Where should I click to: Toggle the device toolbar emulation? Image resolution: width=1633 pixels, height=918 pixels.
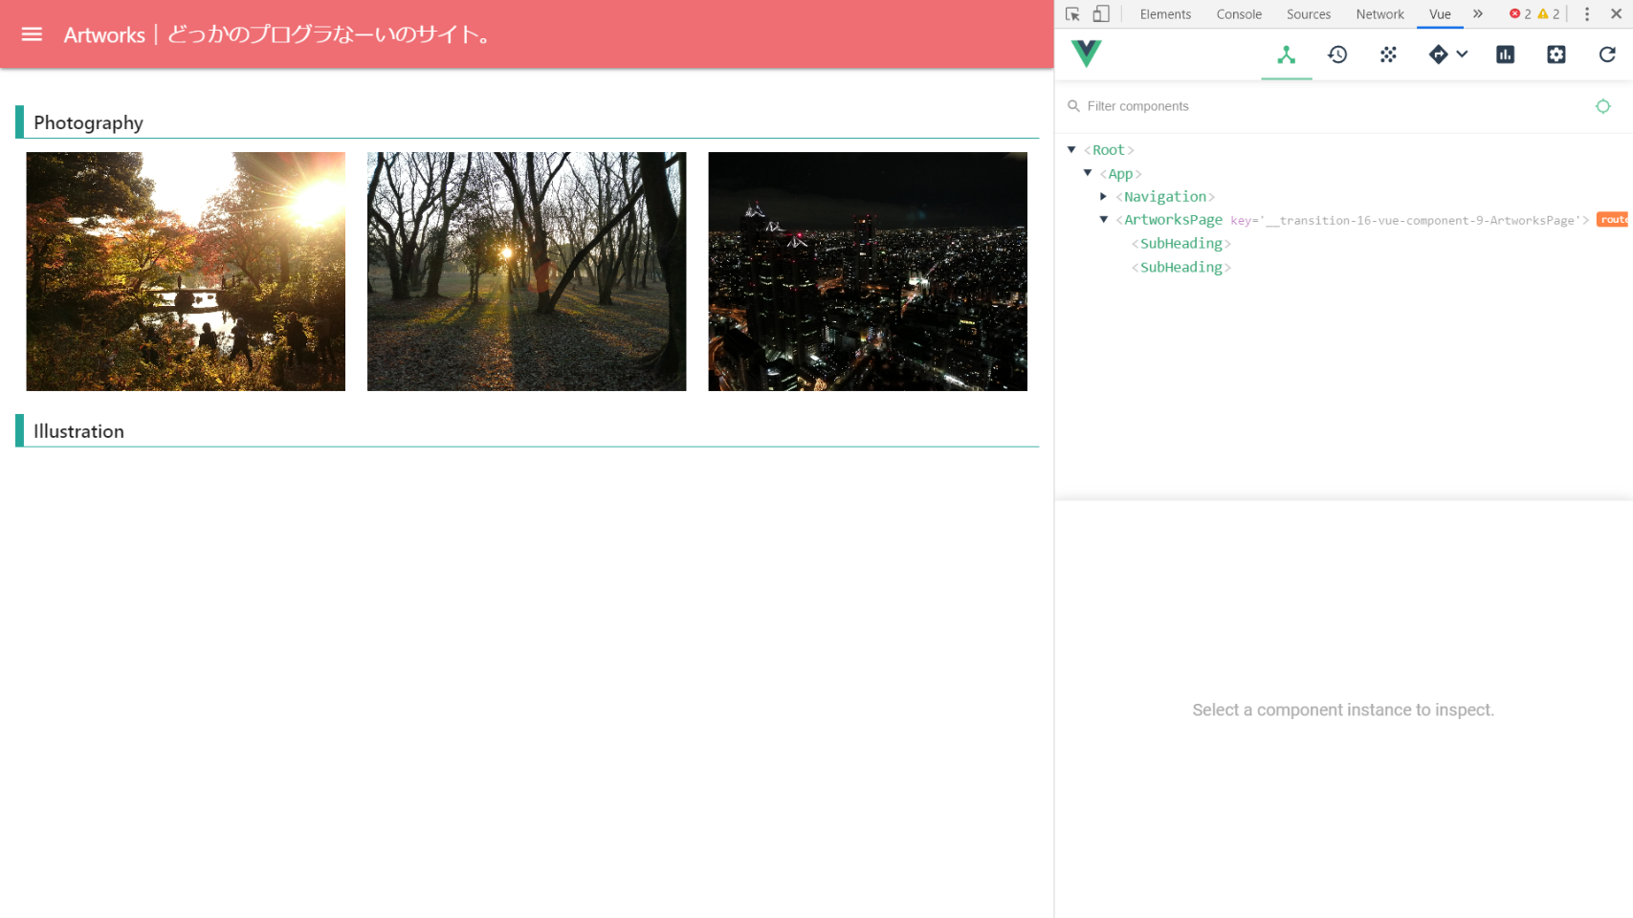[1101, 14]
